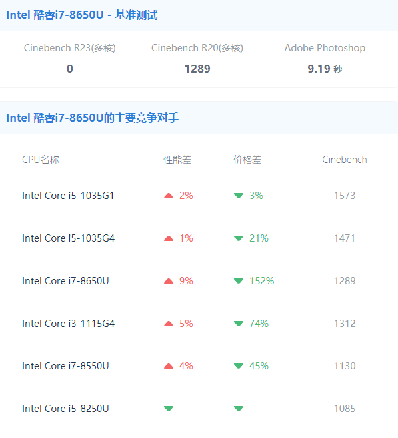Open Intel Core i3-1115G4 competitor link
This screenshot has width=398, height=438.
68,324
